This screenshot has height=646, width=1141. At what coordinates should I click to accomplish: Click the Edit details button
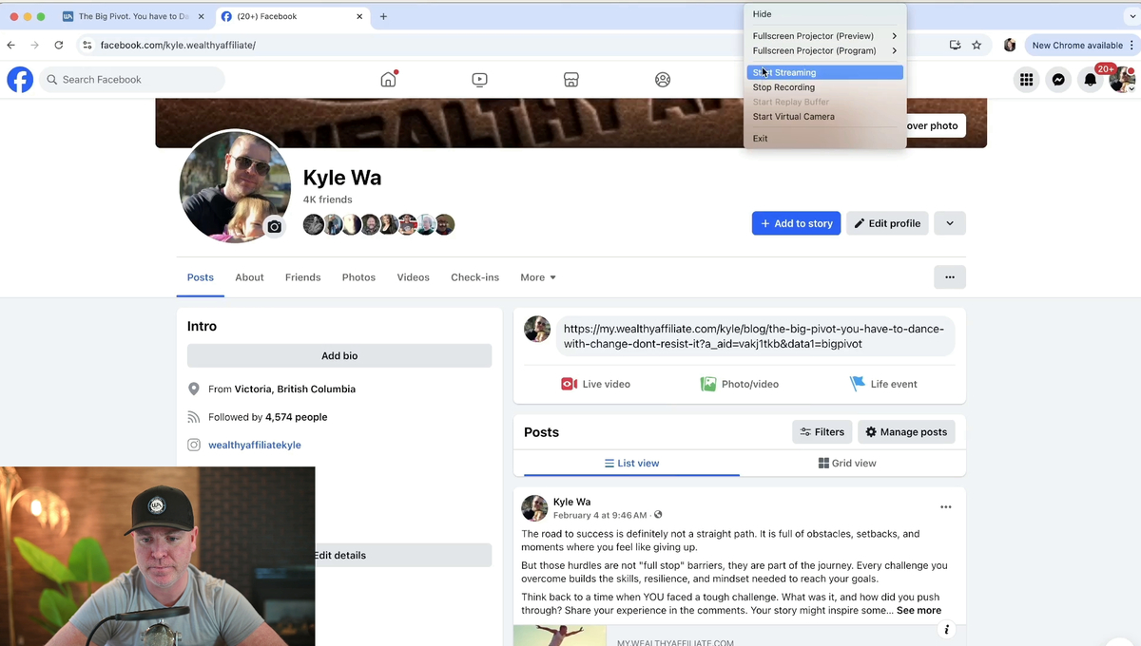pos(339,555)
